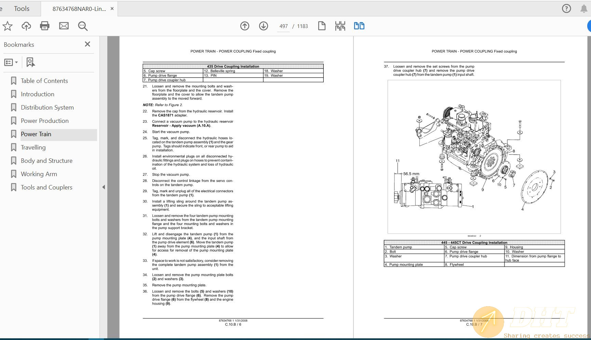Screen dimensions: 591x340
Task: Go to previous page arrow
Action: [245, 26]
